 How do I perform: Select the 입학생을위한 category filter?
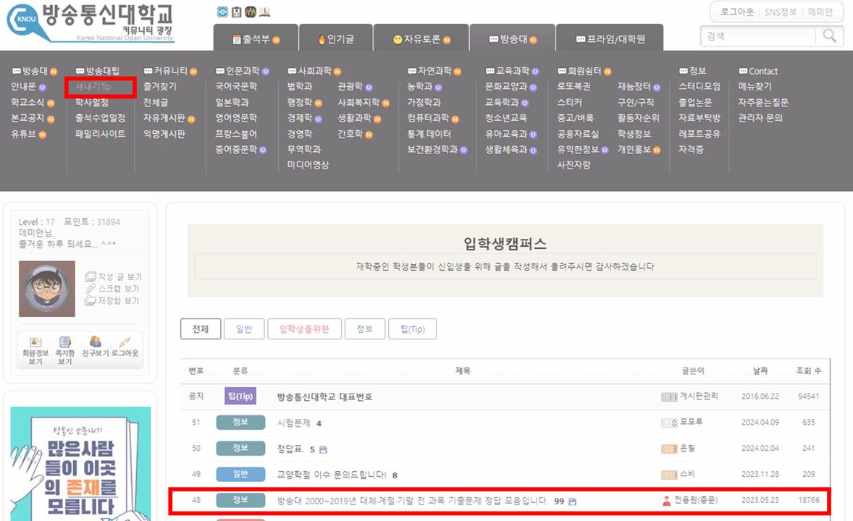click(305, 329)
